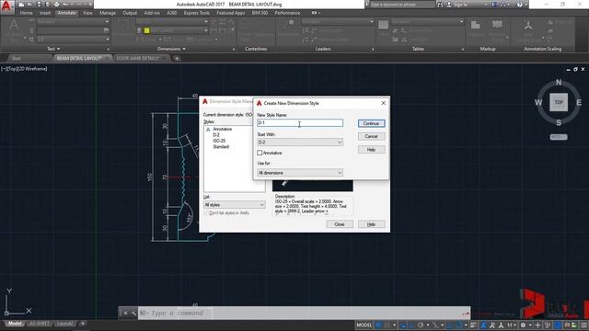
Task: Select ISO-25 style in Styles list
Action: (x=219, y=141)
